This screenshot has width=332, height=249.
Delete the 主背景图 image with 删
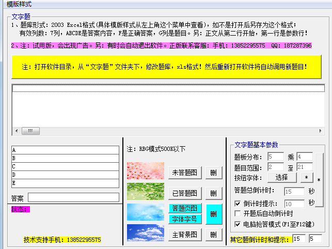pyautogui.click(x=214, y=235)
